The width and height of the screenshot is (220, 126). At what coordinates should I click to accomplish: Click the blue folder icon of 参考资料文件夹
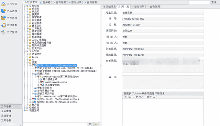click(x=35, y=91)
